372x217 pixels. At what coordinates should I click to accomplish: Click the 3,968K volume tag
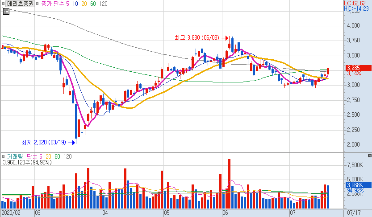(358, 185)
